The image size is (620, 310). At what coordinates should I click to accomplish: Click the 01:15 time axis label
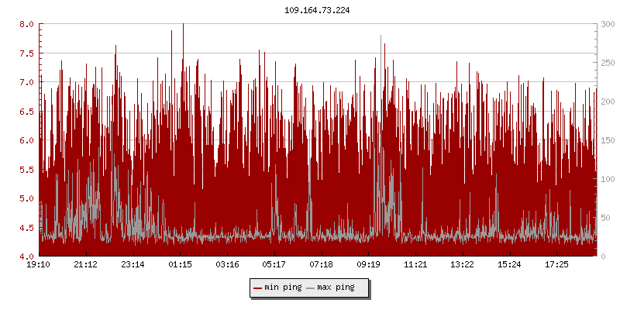click(181, 265)
